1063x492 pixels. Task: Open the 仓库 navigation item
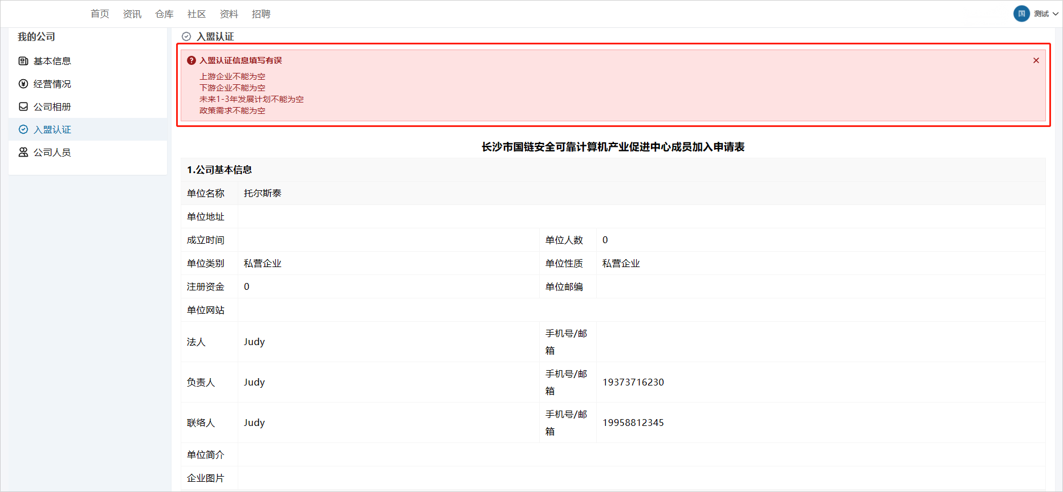click(164, 14)
